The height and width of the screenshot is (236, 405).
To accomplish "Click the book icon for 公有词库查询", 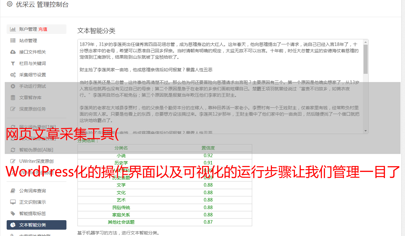I will 13,191.
